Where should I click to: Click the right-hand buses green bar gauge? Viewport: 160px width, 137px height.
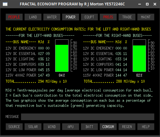[x=139, y=56]
